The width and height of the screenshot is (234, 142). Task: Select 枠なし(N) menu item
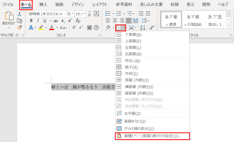click(152, 61)
